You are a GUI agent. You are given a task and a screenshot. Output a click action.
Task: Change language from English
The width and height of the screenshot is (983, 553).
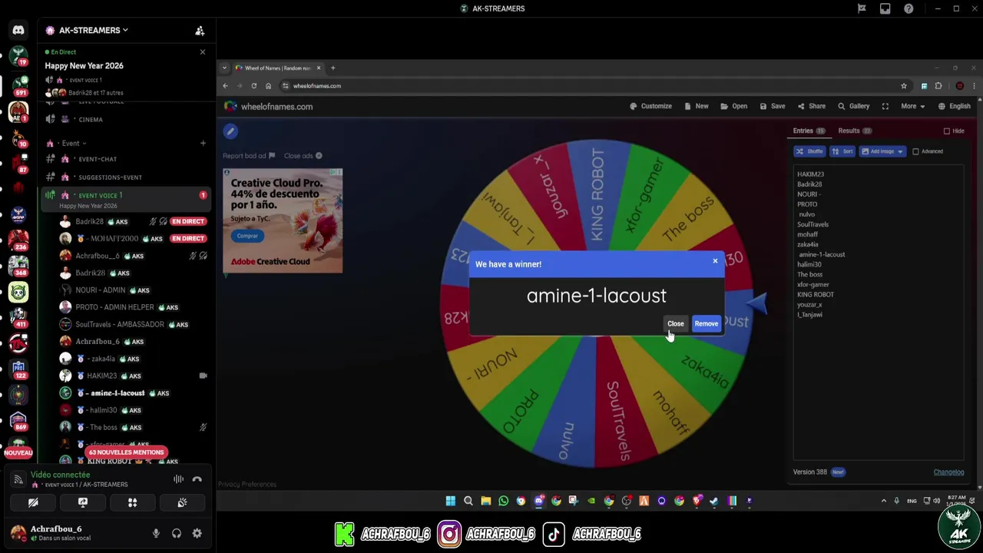click(954, 107)
